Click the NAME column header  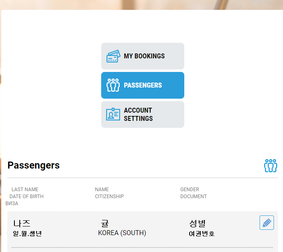(102, 190)
